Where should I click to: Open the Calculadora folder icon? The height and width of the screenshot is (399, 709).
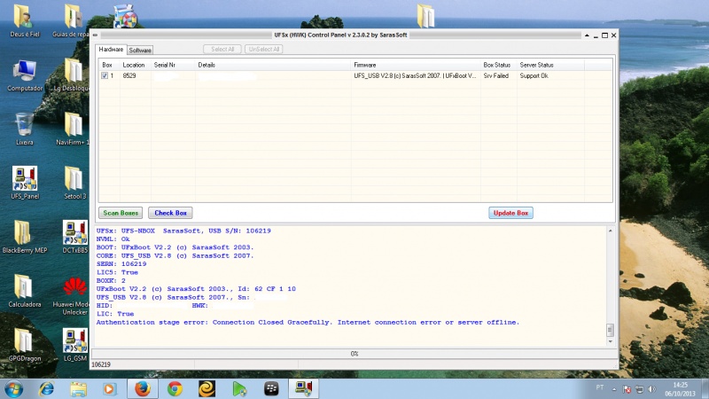click(25, 291)
